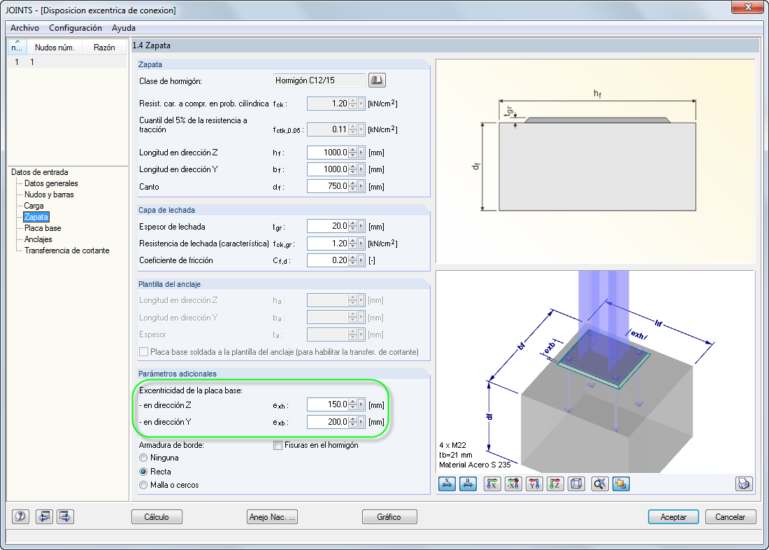
Task: Click the Gráfico button
Action: click(389, 517)
